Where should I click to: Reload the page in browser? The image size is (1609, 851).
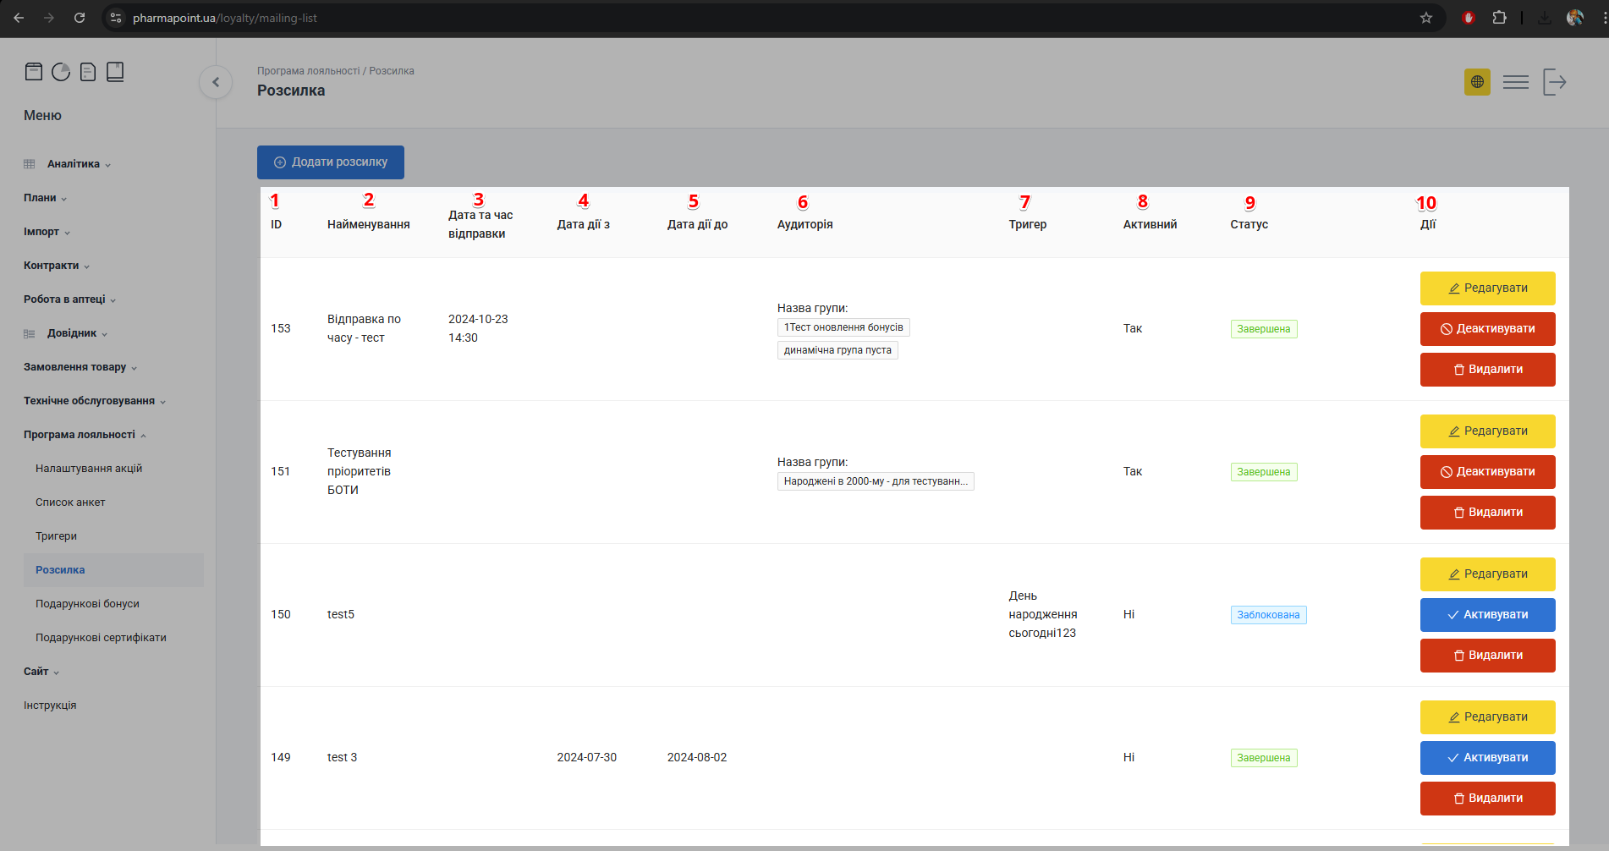click(x=80, y=18)
